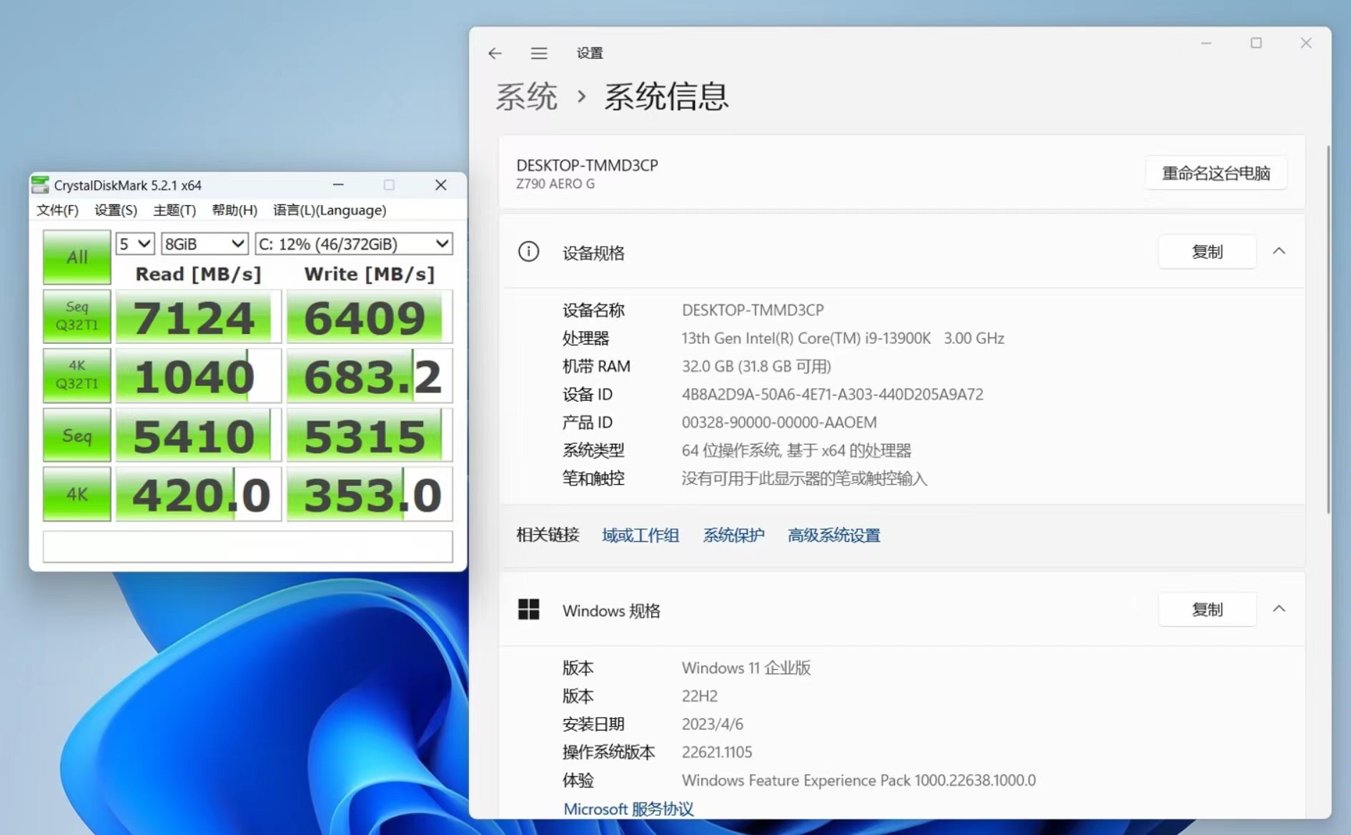1351x835 pixels.
Task: Open the 设置(S) menu in CrystalDiskMark
Action: tap(116, 210)
